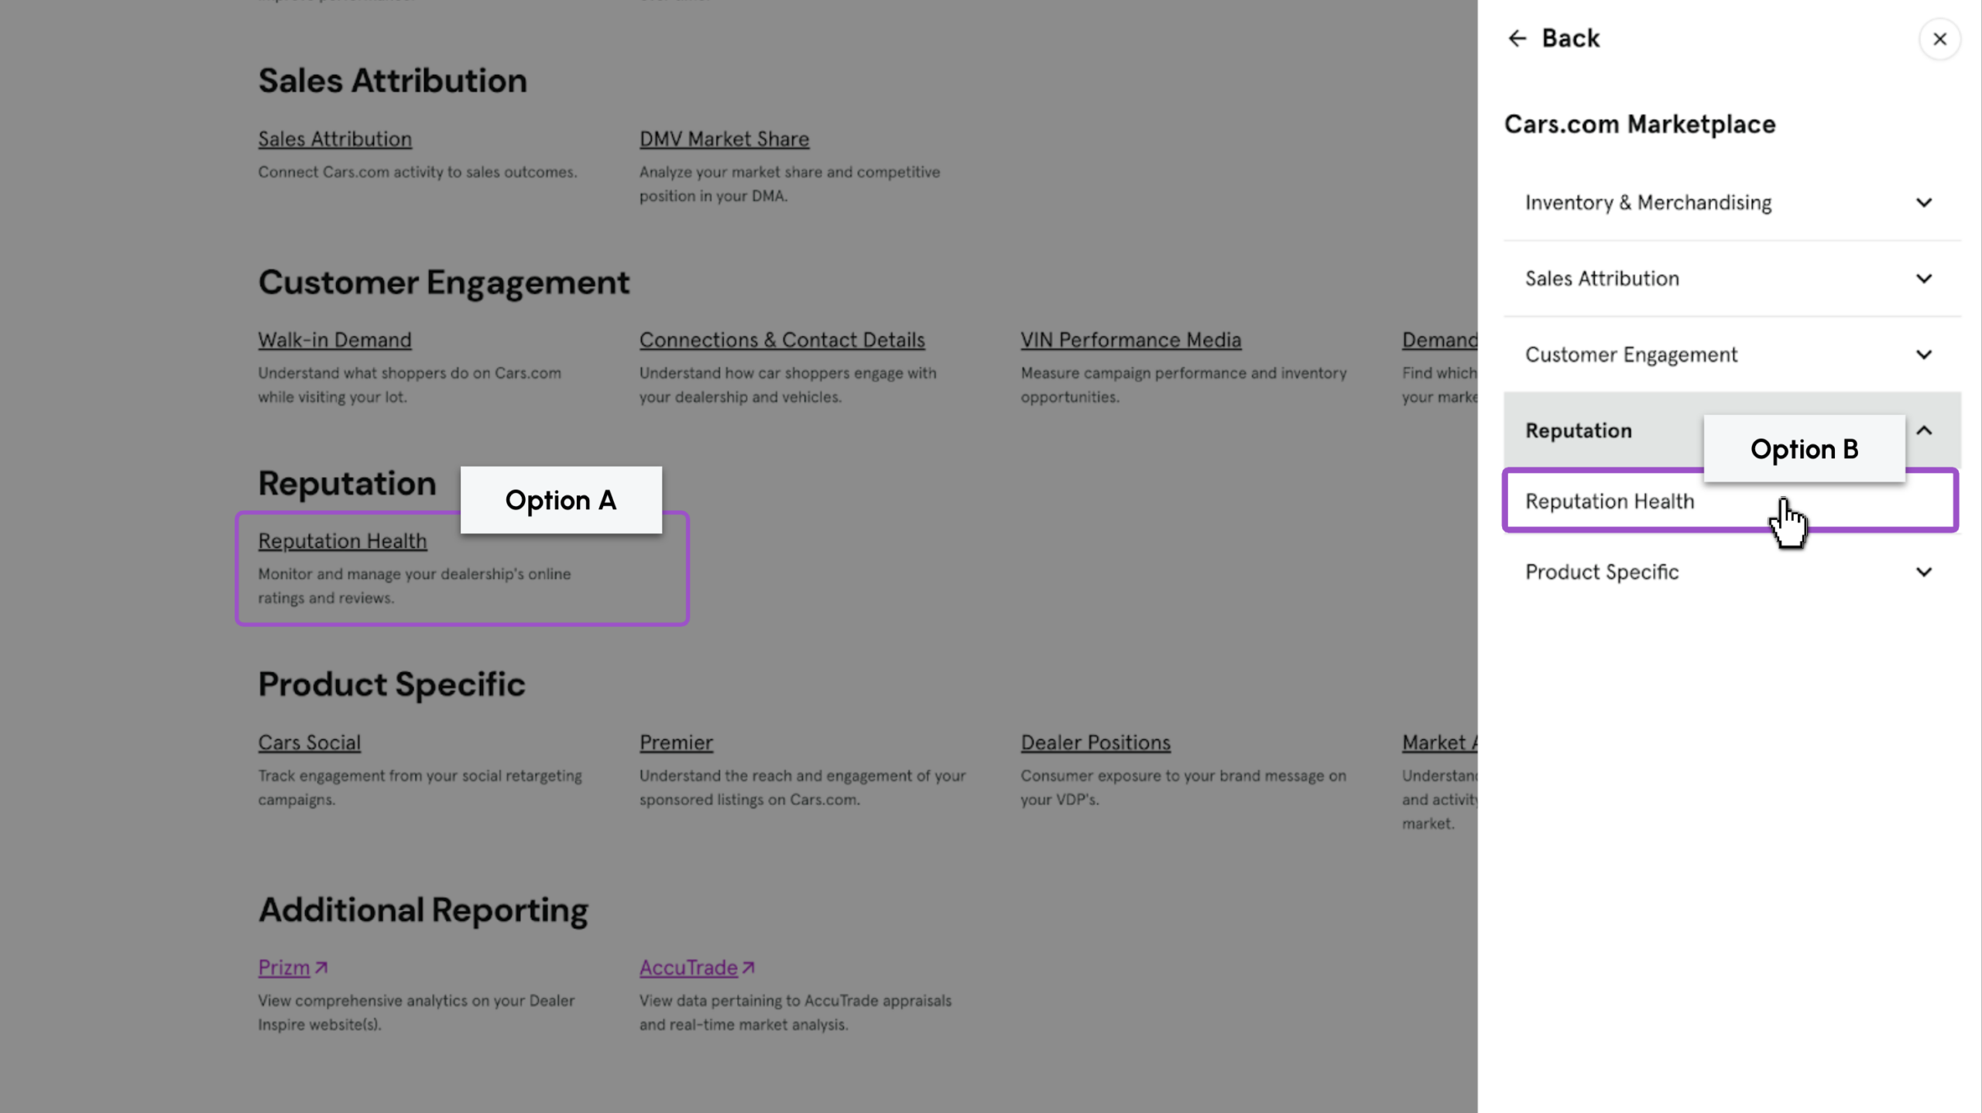Open Dealer Positions link

[x=1096, y=743]
